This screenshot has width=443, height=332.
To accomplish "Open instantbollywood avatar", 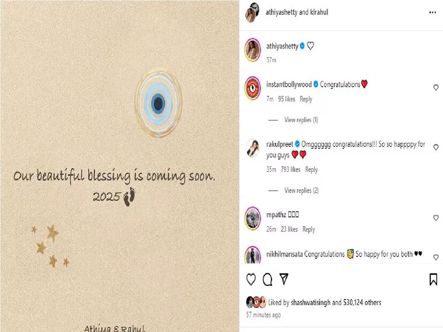I will [x=252, y=88].
